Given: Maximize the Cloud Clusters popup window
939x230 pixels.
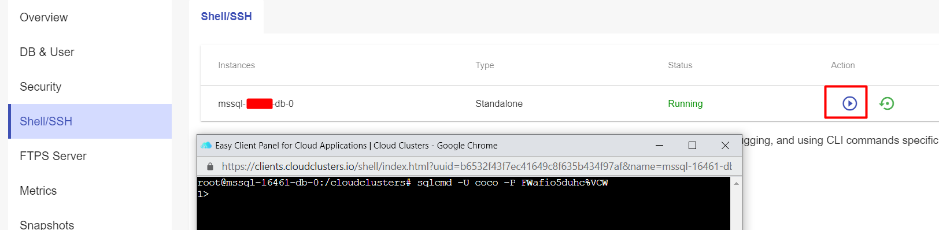Looking at the screenshot, I should (692, 146).
